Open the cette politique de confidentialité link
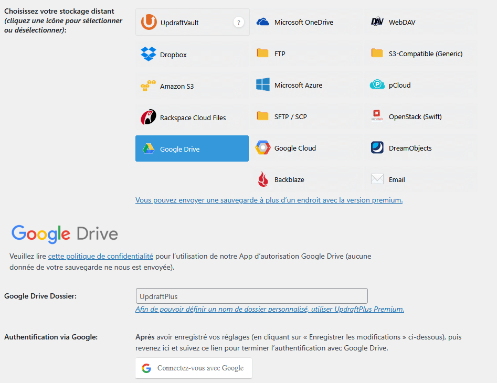This screenshot has width=497, height=383. click(100, 256)
